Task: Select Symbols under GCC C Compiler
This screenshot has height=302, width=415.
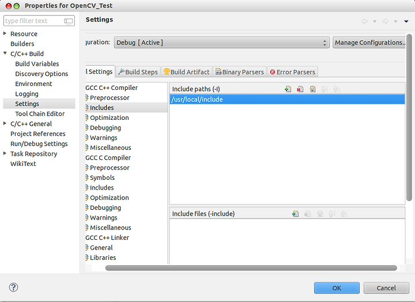Action: (x=102, y=178)
